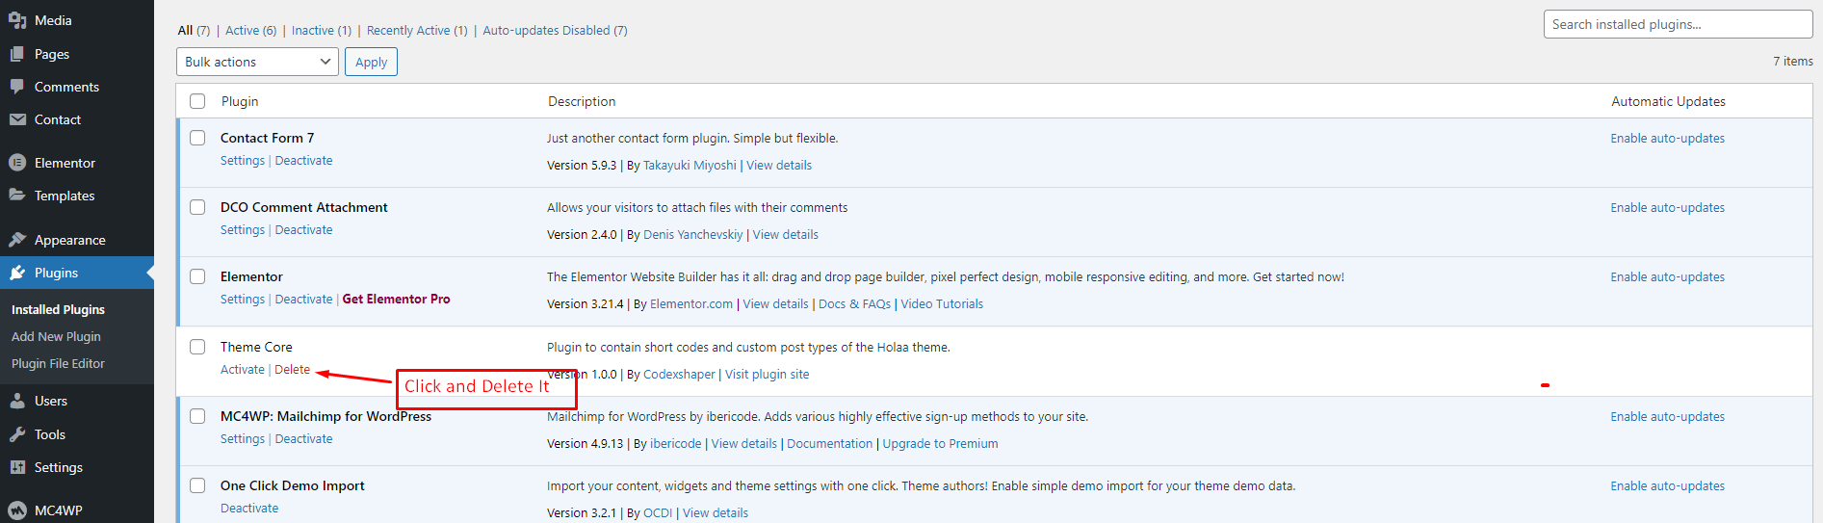The height and width of the screenshot is (523, 1823).
Task: Click the Templates folder icon
Action: pyautogui.click(x=17, y=196)
